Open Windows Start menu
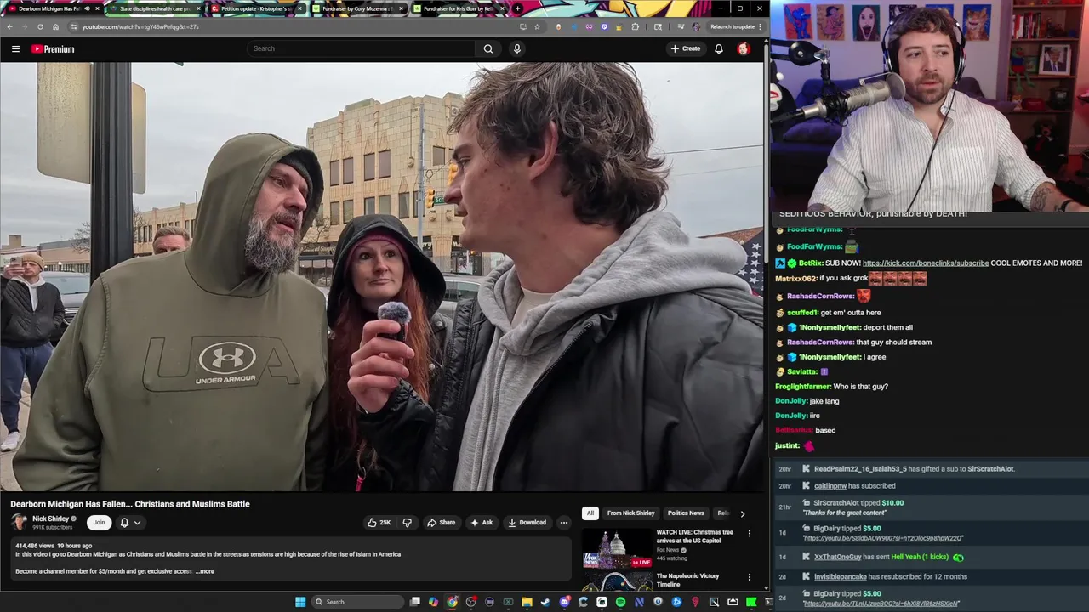 tap(300, 602)
